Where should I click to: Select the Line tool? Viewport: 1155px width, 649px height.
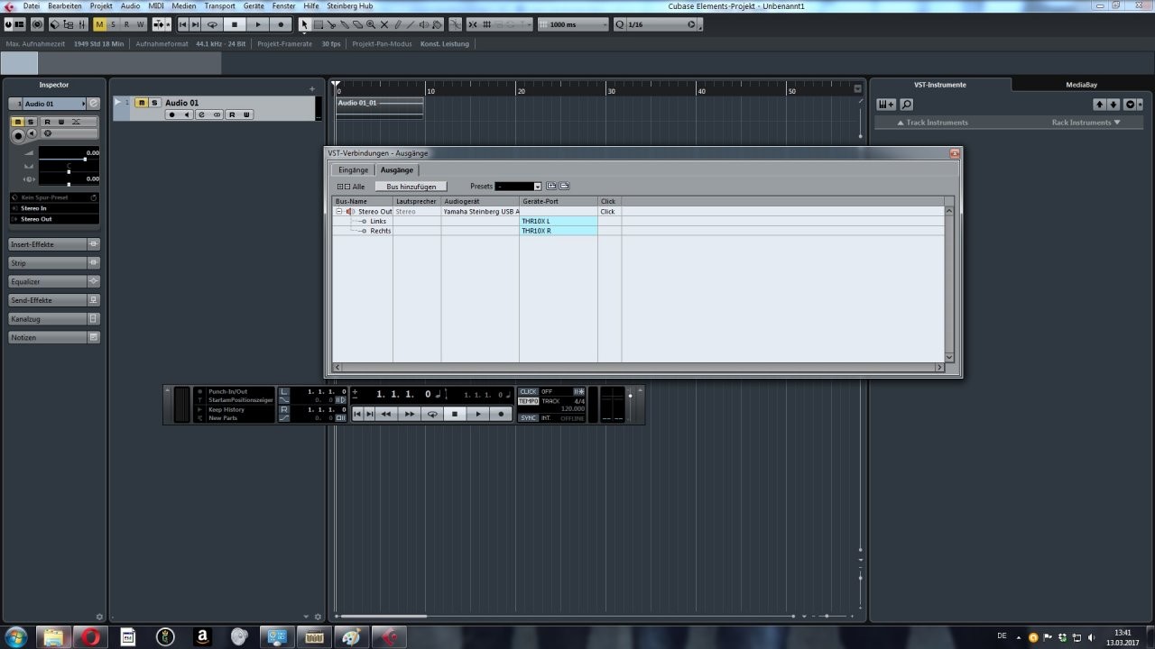tap(411, 24)
